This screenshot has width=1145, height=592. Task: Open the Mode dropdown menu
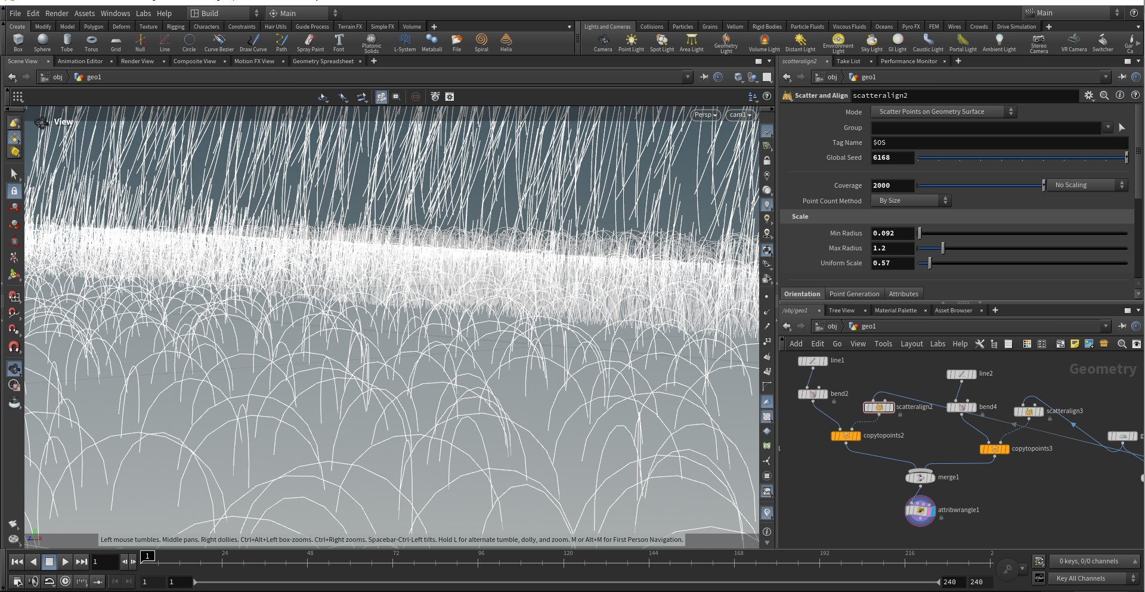(943, 111)
